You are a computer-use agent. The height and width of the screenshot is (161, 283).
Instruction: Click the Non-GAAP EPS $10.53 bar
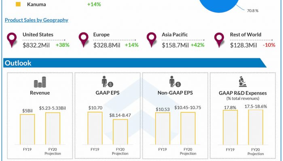[x=163, y=128]
